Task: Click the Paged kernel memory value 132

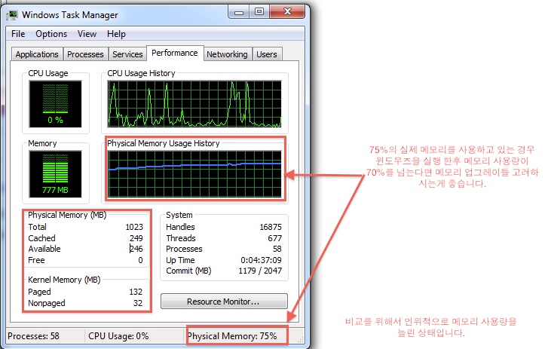Action: [136, 292]
